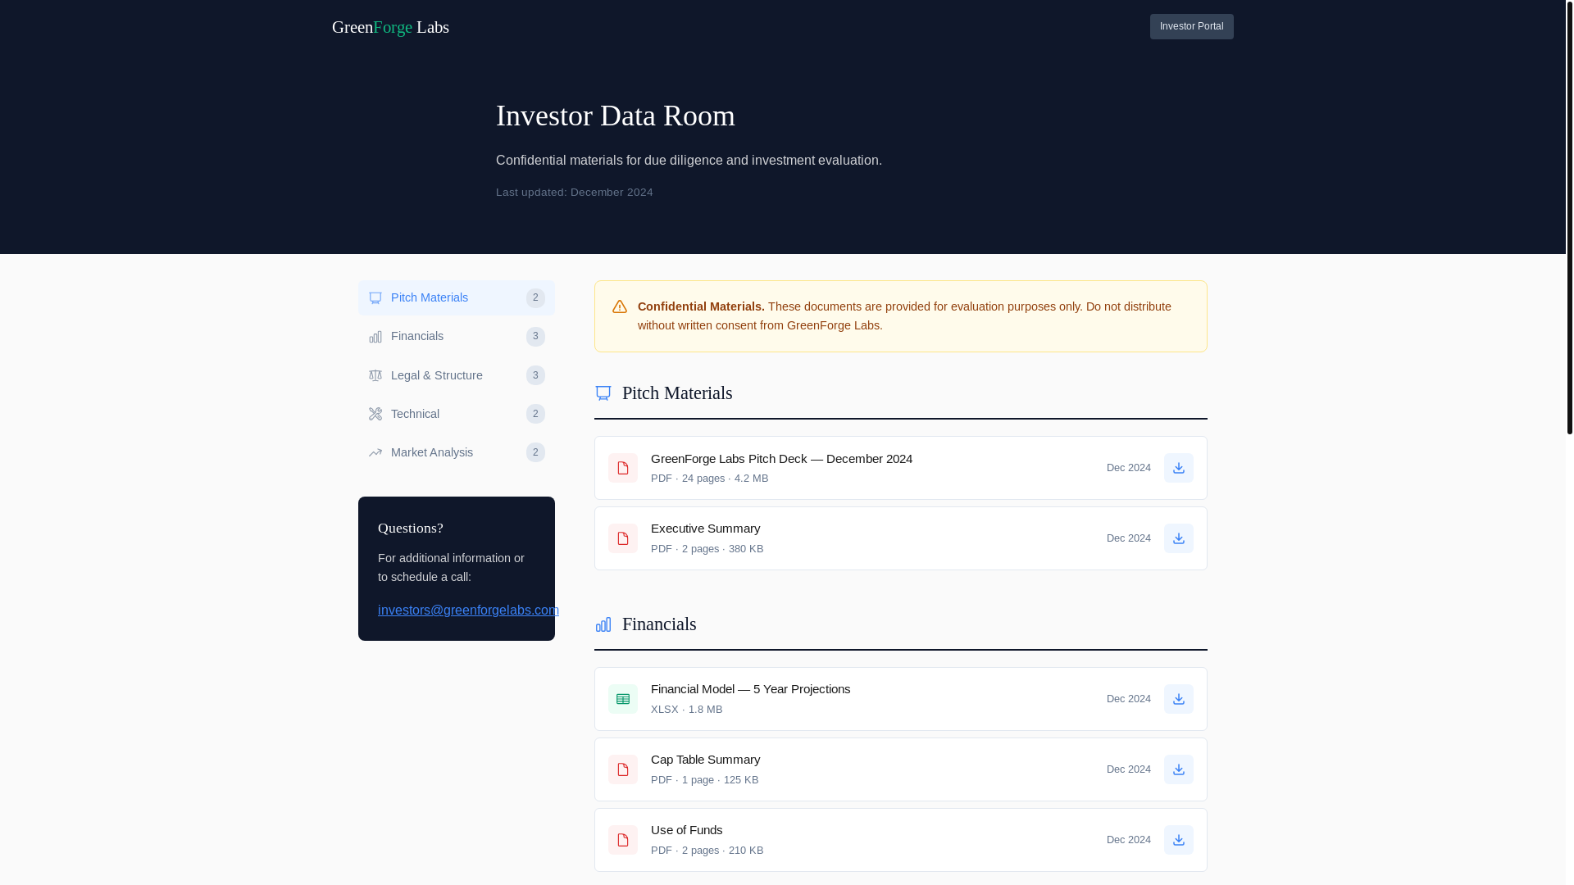Open Market Analysis in sidebar

click(457, 452)
